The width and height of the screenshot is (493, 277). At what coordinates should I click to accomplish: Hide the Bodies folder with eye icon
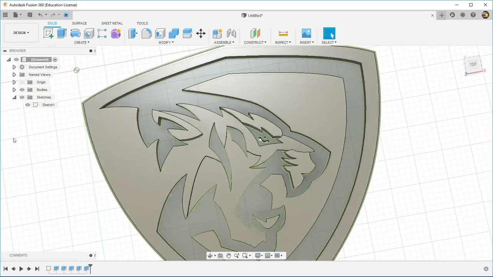[x=22, y=90]
